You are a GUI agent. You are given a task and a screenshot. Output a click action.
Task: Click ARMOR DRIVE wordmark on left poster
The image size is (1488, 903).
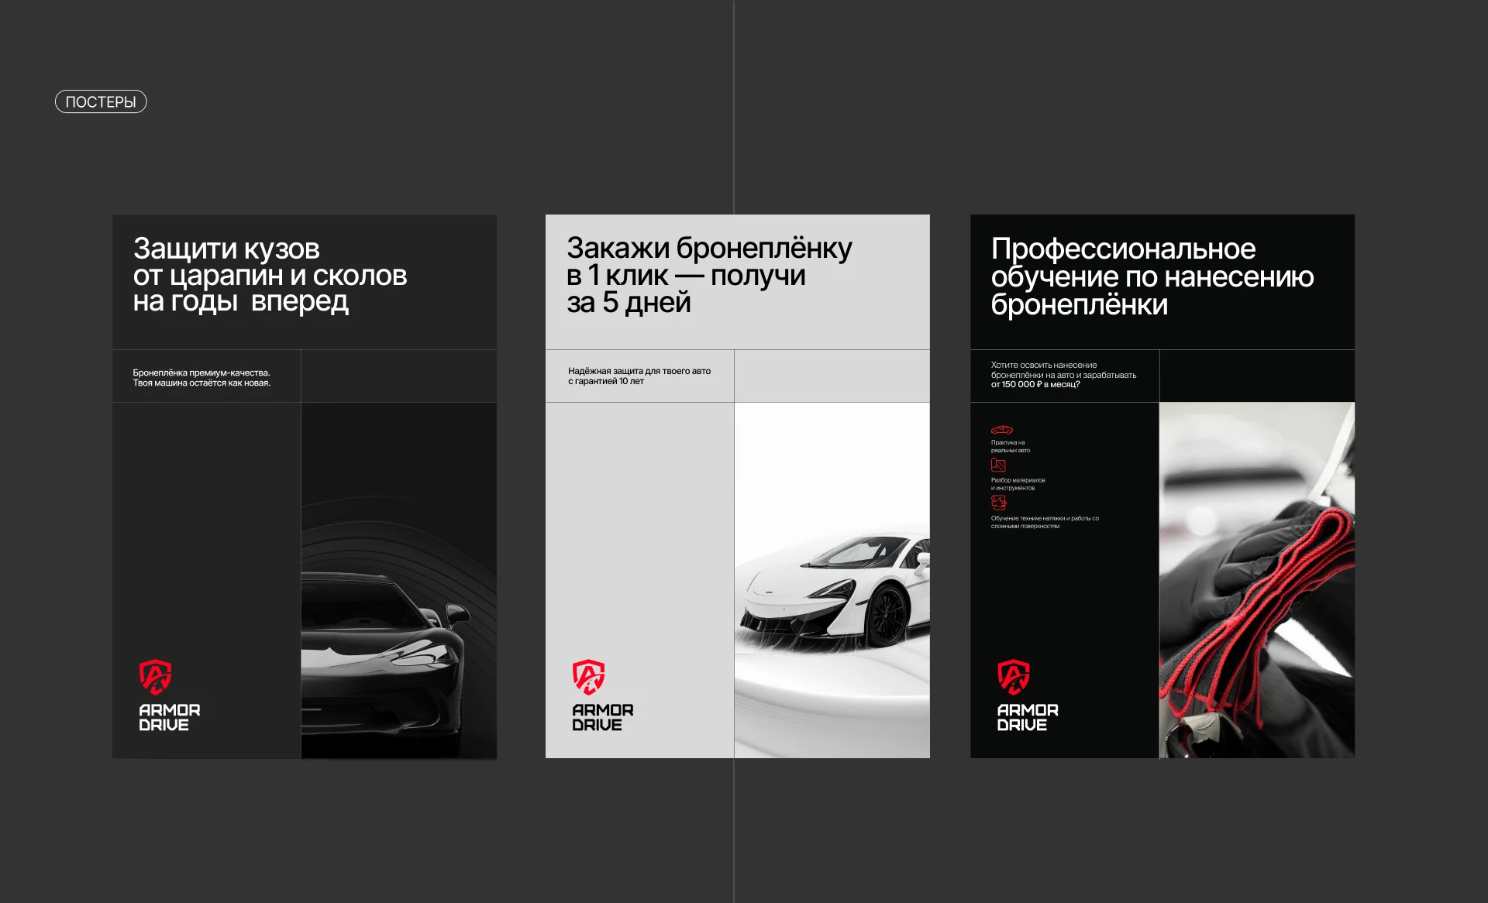[x=169, y=717]
